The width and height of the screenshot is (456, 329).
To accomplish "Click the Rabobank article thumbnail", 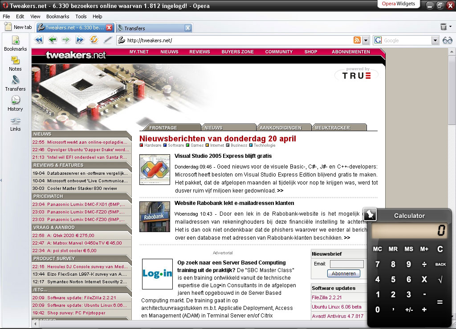I will (x=155, y=217).
